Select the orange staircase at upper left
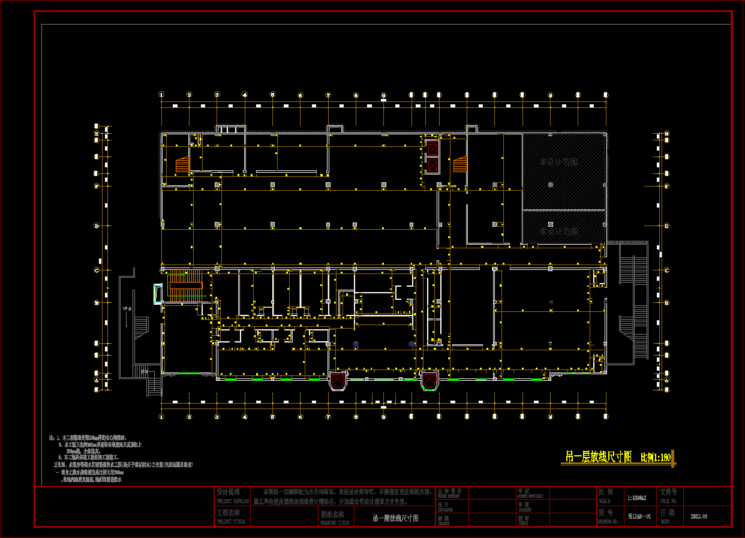The height and width of the screenshot is (538, 745). 182,164
